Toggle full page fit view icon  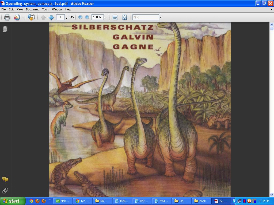pyautogui.click(x=124, y=17)
